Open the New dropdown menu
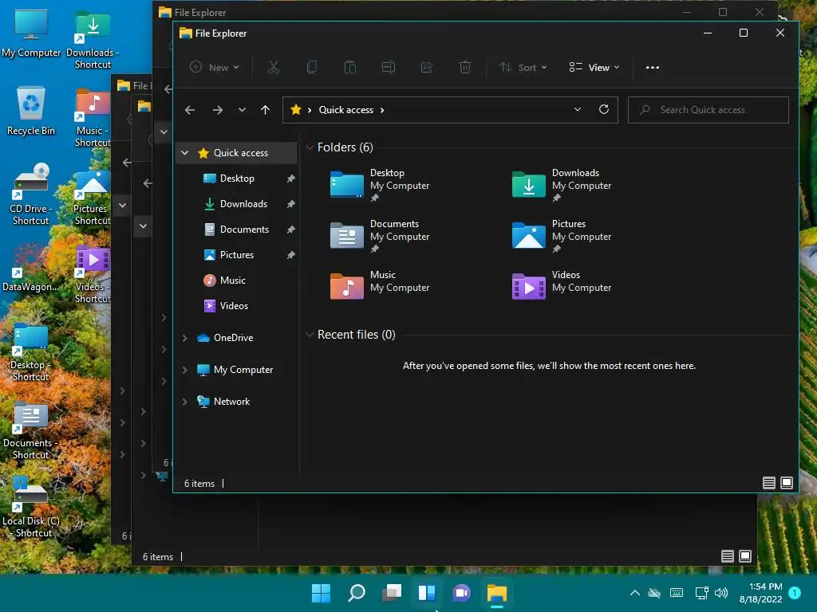Screen dimensions: 817x612 214,67
